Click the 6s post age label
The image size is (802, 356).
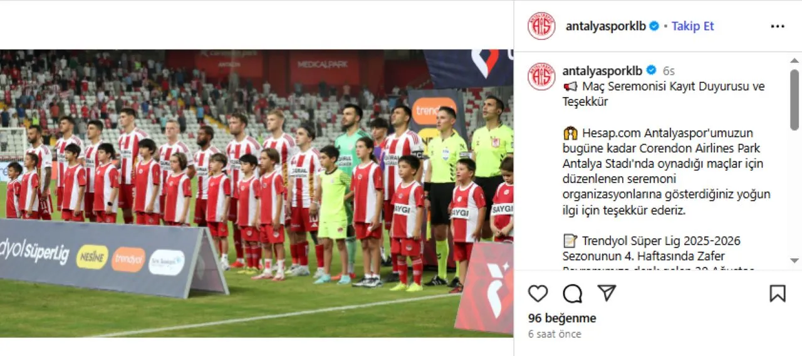669,71
